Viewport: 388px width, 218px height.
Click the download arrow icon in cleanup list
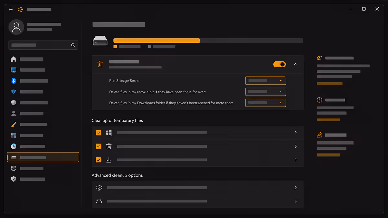(x=109, y=160)
